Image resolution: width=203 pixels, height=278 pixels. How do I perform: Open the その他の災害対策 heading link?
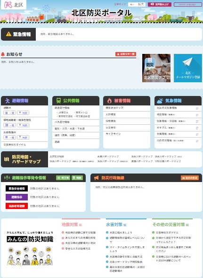171,225
